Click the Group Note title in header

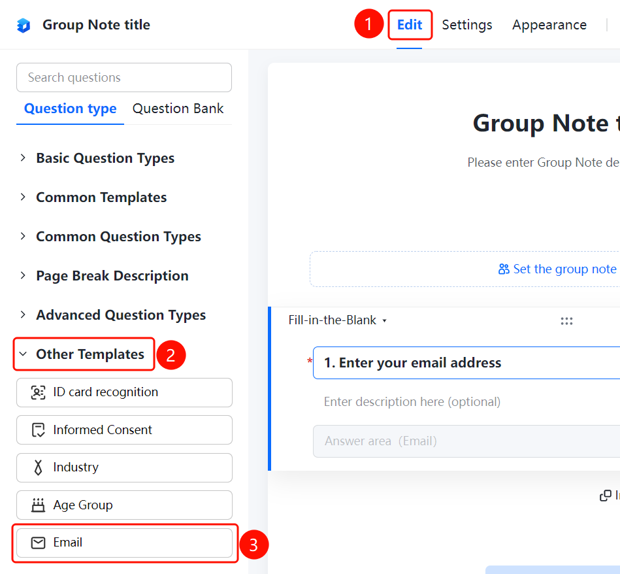96,25
